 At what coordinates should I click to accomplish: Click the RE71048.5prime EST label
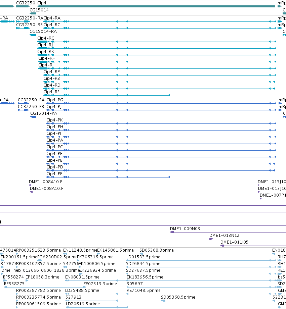(x=144, y=291)
